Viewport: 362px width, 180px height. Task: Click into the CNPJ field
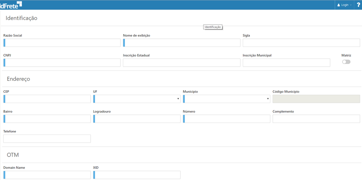coord(62,63)
